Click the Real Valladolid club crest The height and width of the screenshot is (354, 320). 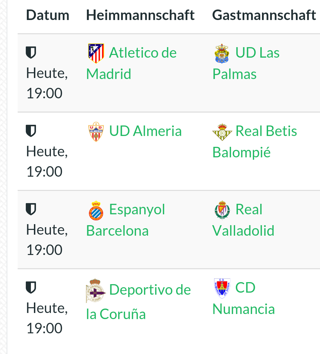coord(222,210)
